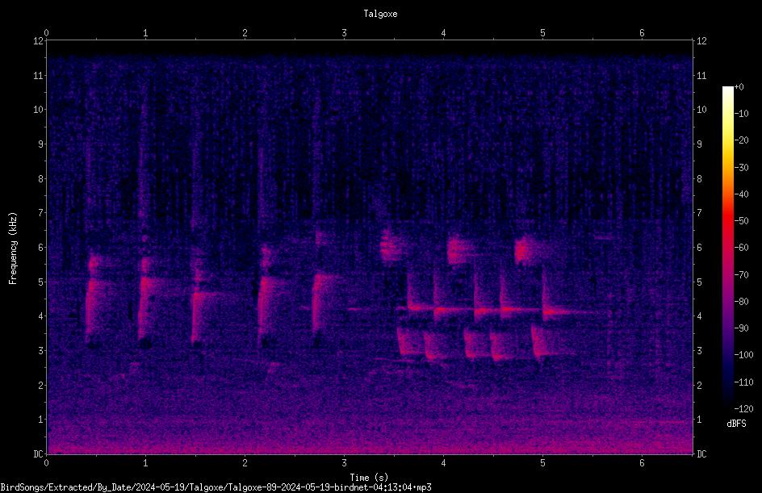Click the bright call at 6 kHz near 5 seconds
This screenshot has height=493, width=762.
coord(524,251)
